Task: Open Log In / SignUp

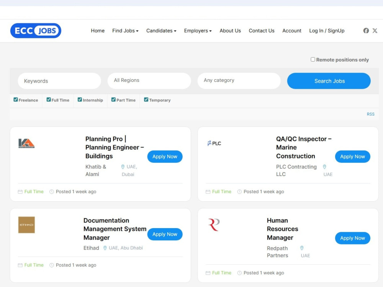Action: [x=327, y=31]
